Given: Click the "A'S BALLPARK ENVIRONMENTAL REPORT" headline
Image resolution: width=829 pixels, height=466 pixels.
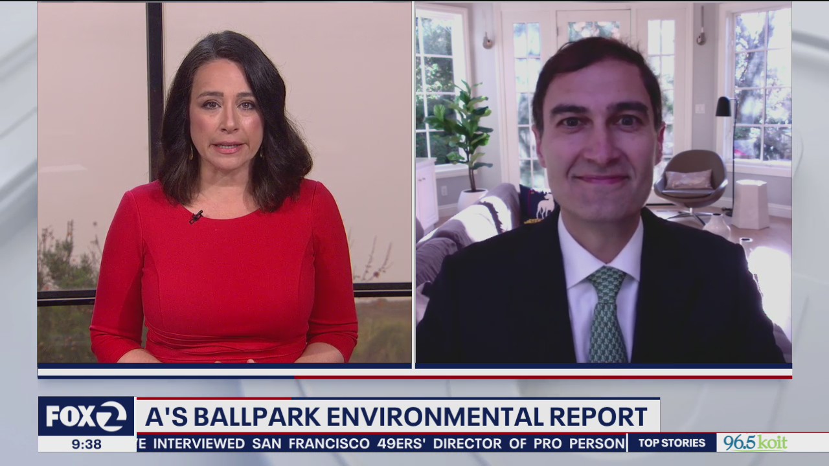Looking at the screenshot, I should (396, 417).
